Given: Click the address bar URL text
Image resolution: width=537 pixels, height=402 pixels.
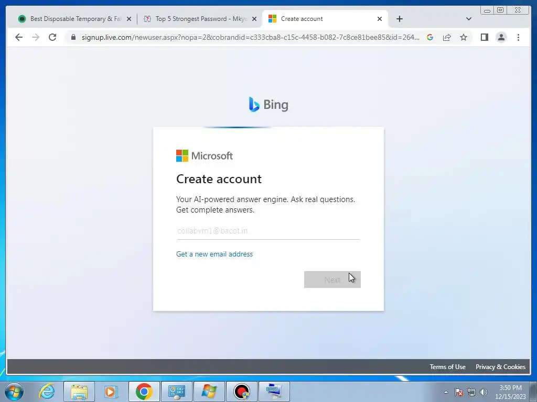Looking at the screenshot, I should coord(250,37).
